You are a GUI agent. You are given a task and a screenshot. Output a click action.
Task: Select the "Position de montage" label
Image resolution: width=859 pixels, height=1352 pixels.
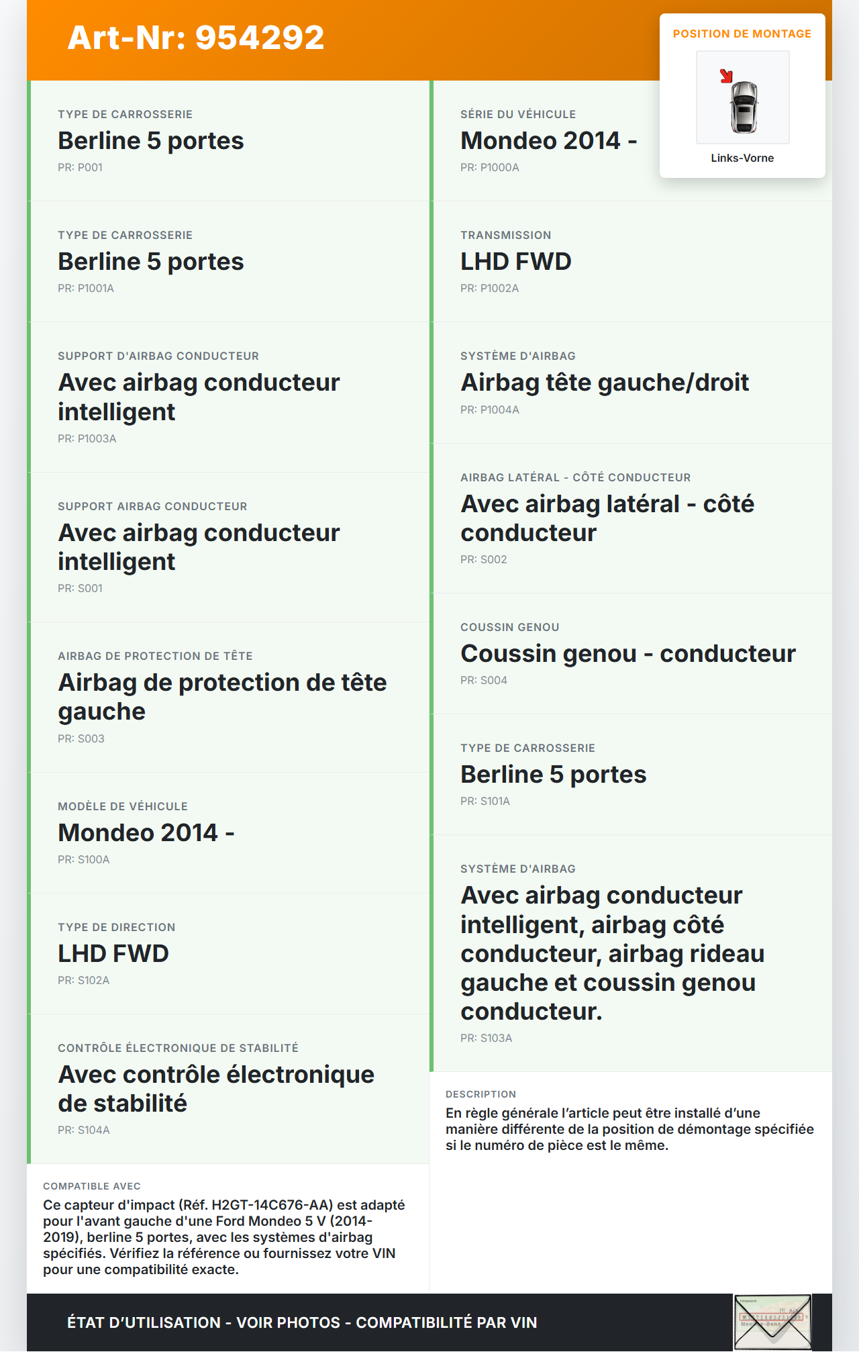[742, 34]
